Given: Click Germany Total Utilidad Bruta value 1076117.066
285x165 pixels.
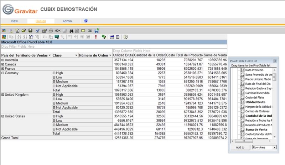Looking at the screenshot, I should pyautogui.click(x=124, y=90).
